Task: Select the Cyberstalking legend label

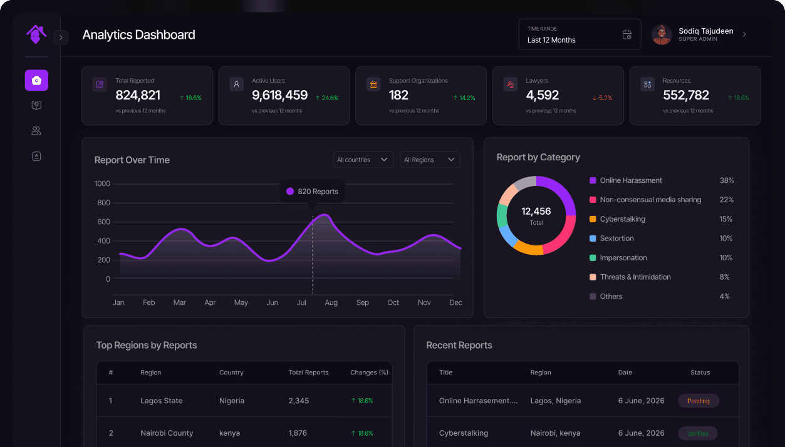Action: 623,219
